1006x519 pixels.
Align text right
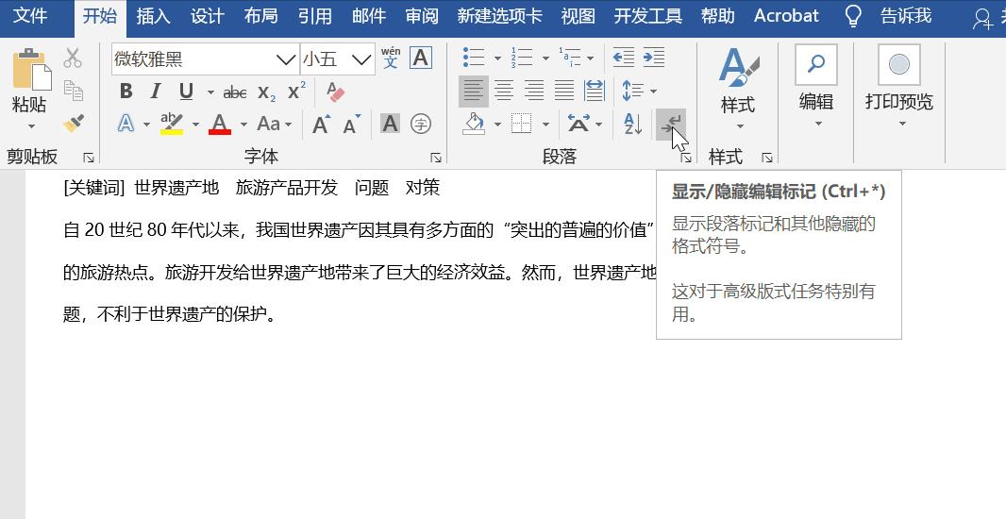[x=534, y=92]
